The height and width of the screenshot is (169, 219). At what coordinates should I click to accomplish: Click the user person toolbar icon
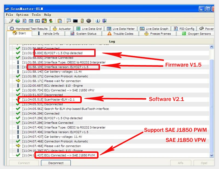pos(51,21)
